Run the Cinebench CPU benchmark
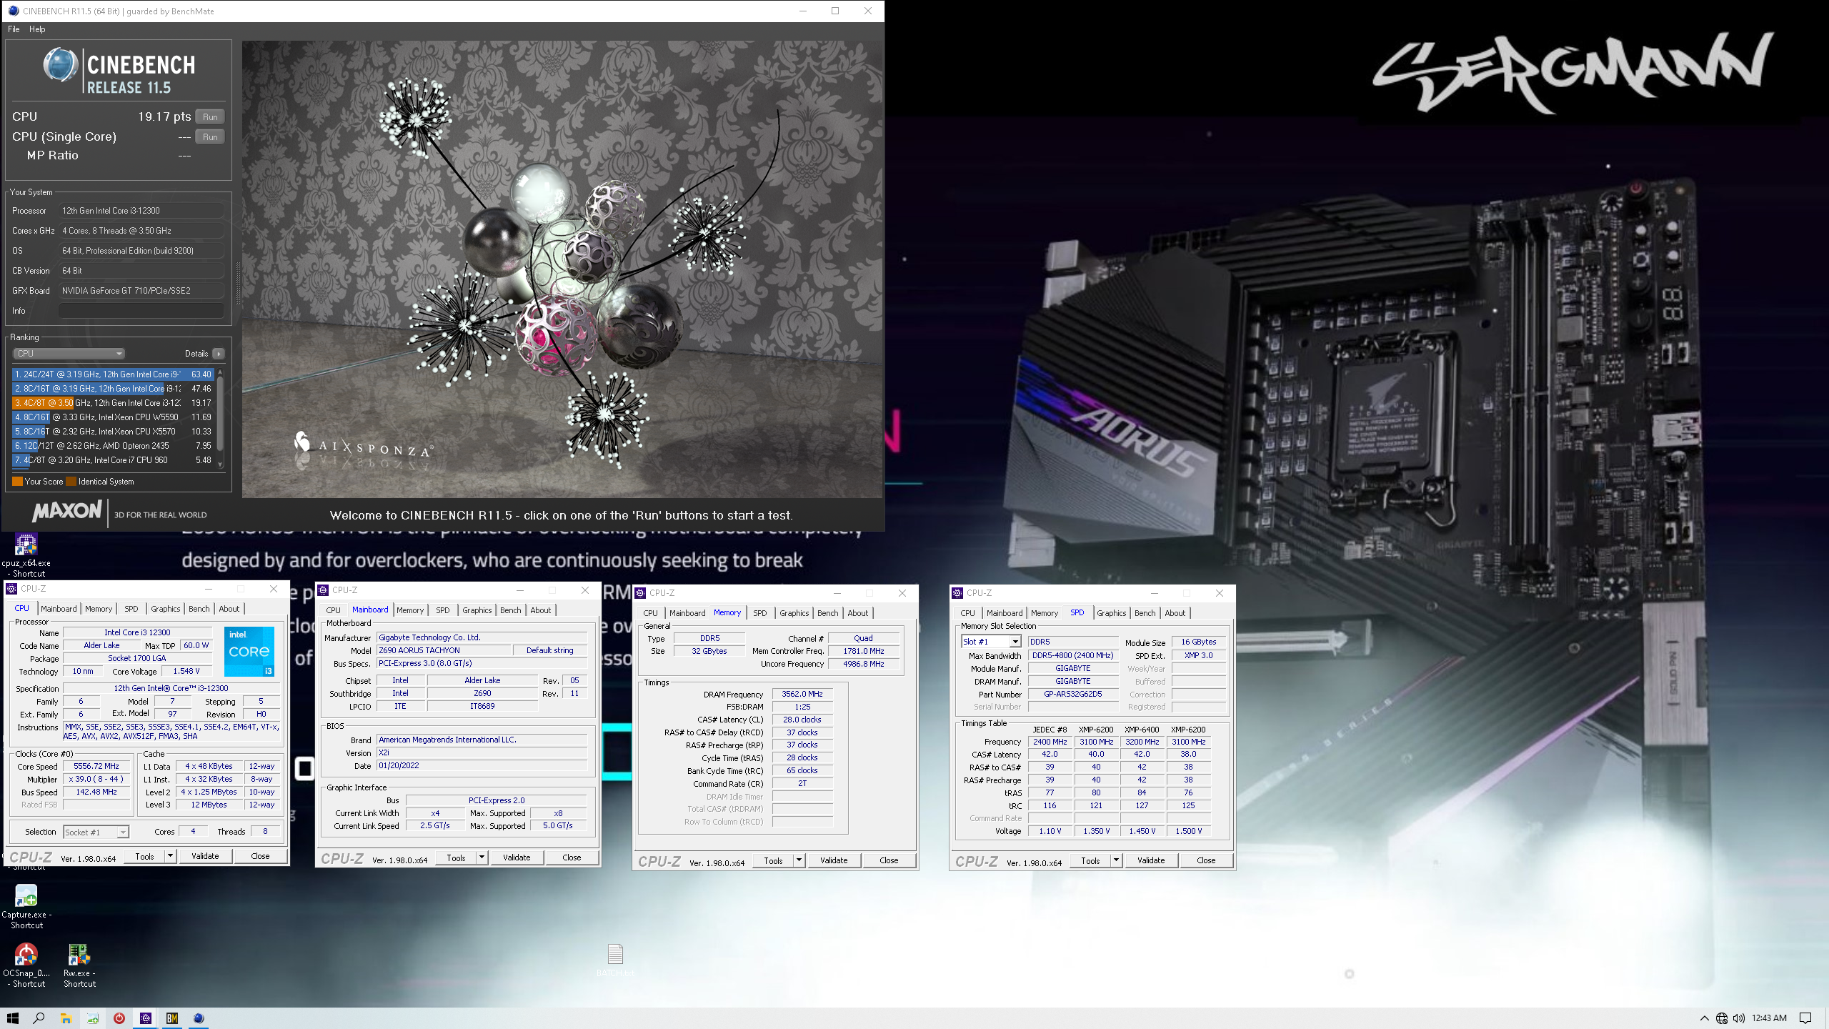 (x=210, y=116)
